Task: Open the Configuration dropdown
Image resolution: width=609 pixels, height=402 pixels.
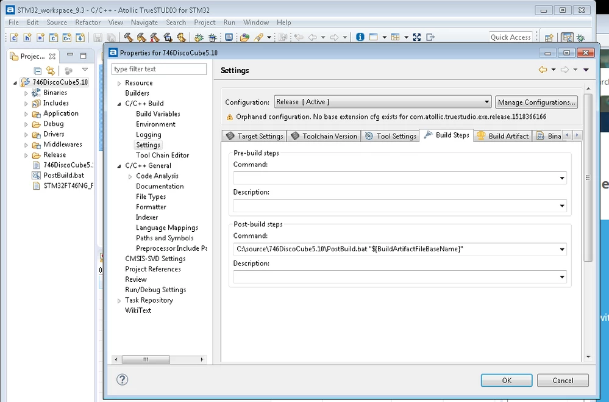Action: [x=383, y=102]
